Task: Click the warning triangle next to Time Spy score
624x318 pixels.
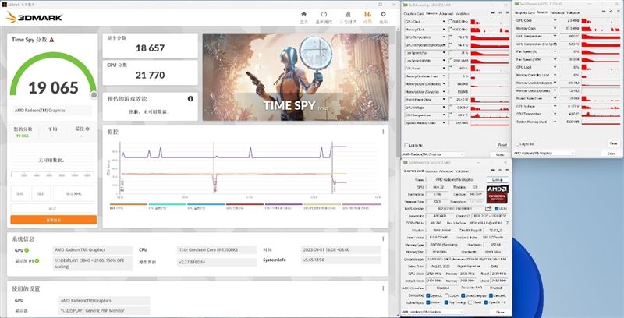Action: coord(51,40)
